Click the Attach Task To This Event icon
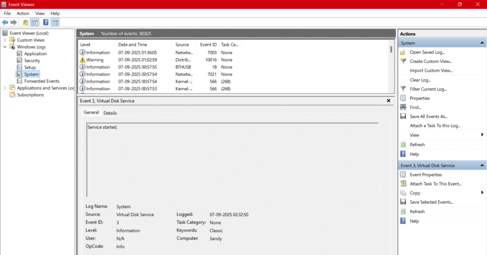 pos(403,184)
